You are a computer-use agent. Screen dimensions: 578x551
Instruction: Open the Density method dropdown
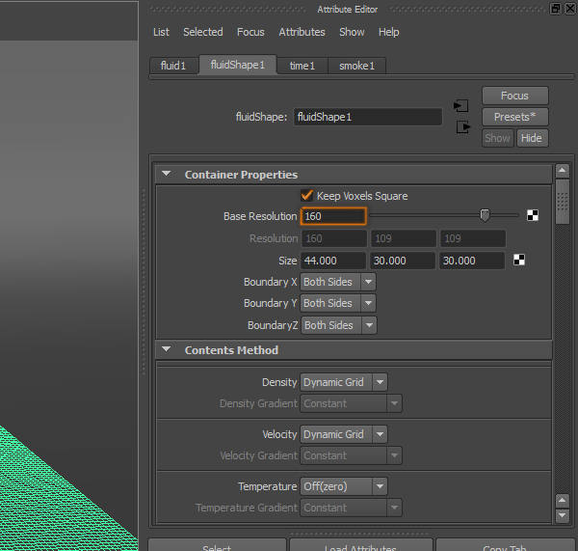coord(343,382)
